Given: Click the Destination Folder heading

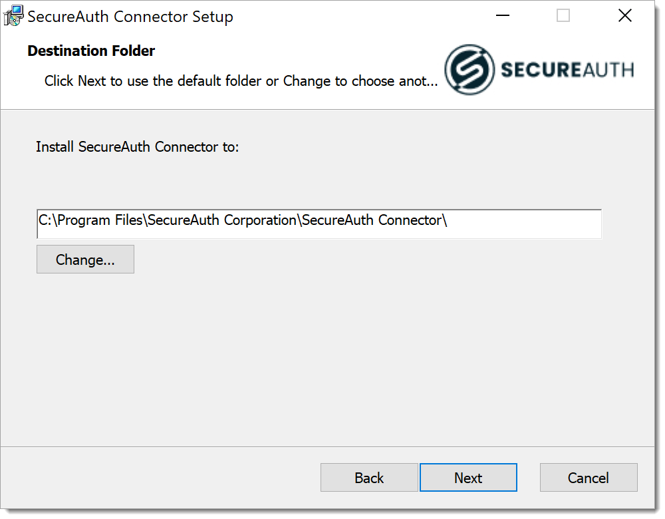Looking at the screenshot, I should [x=90, y=51].
